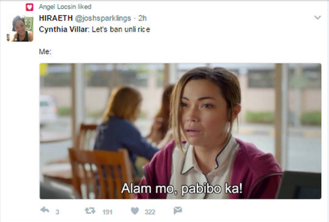Expand the tweet options chevron
This screenshot has width=329, height=222.
click(x=318, y=18)
